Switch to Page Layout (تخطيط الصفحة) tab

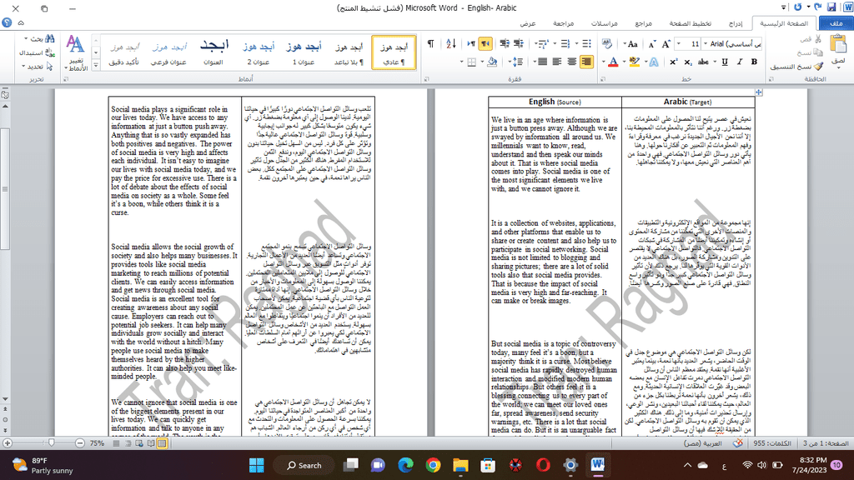tap(690, 23)
